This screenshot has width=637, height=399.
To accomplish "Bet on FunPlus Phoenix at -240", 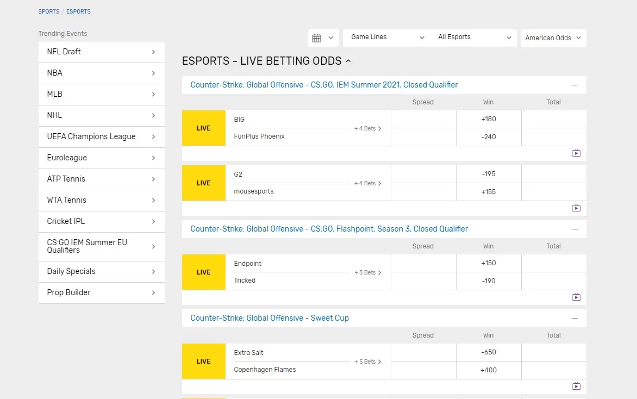I will [x=489, y=137].
